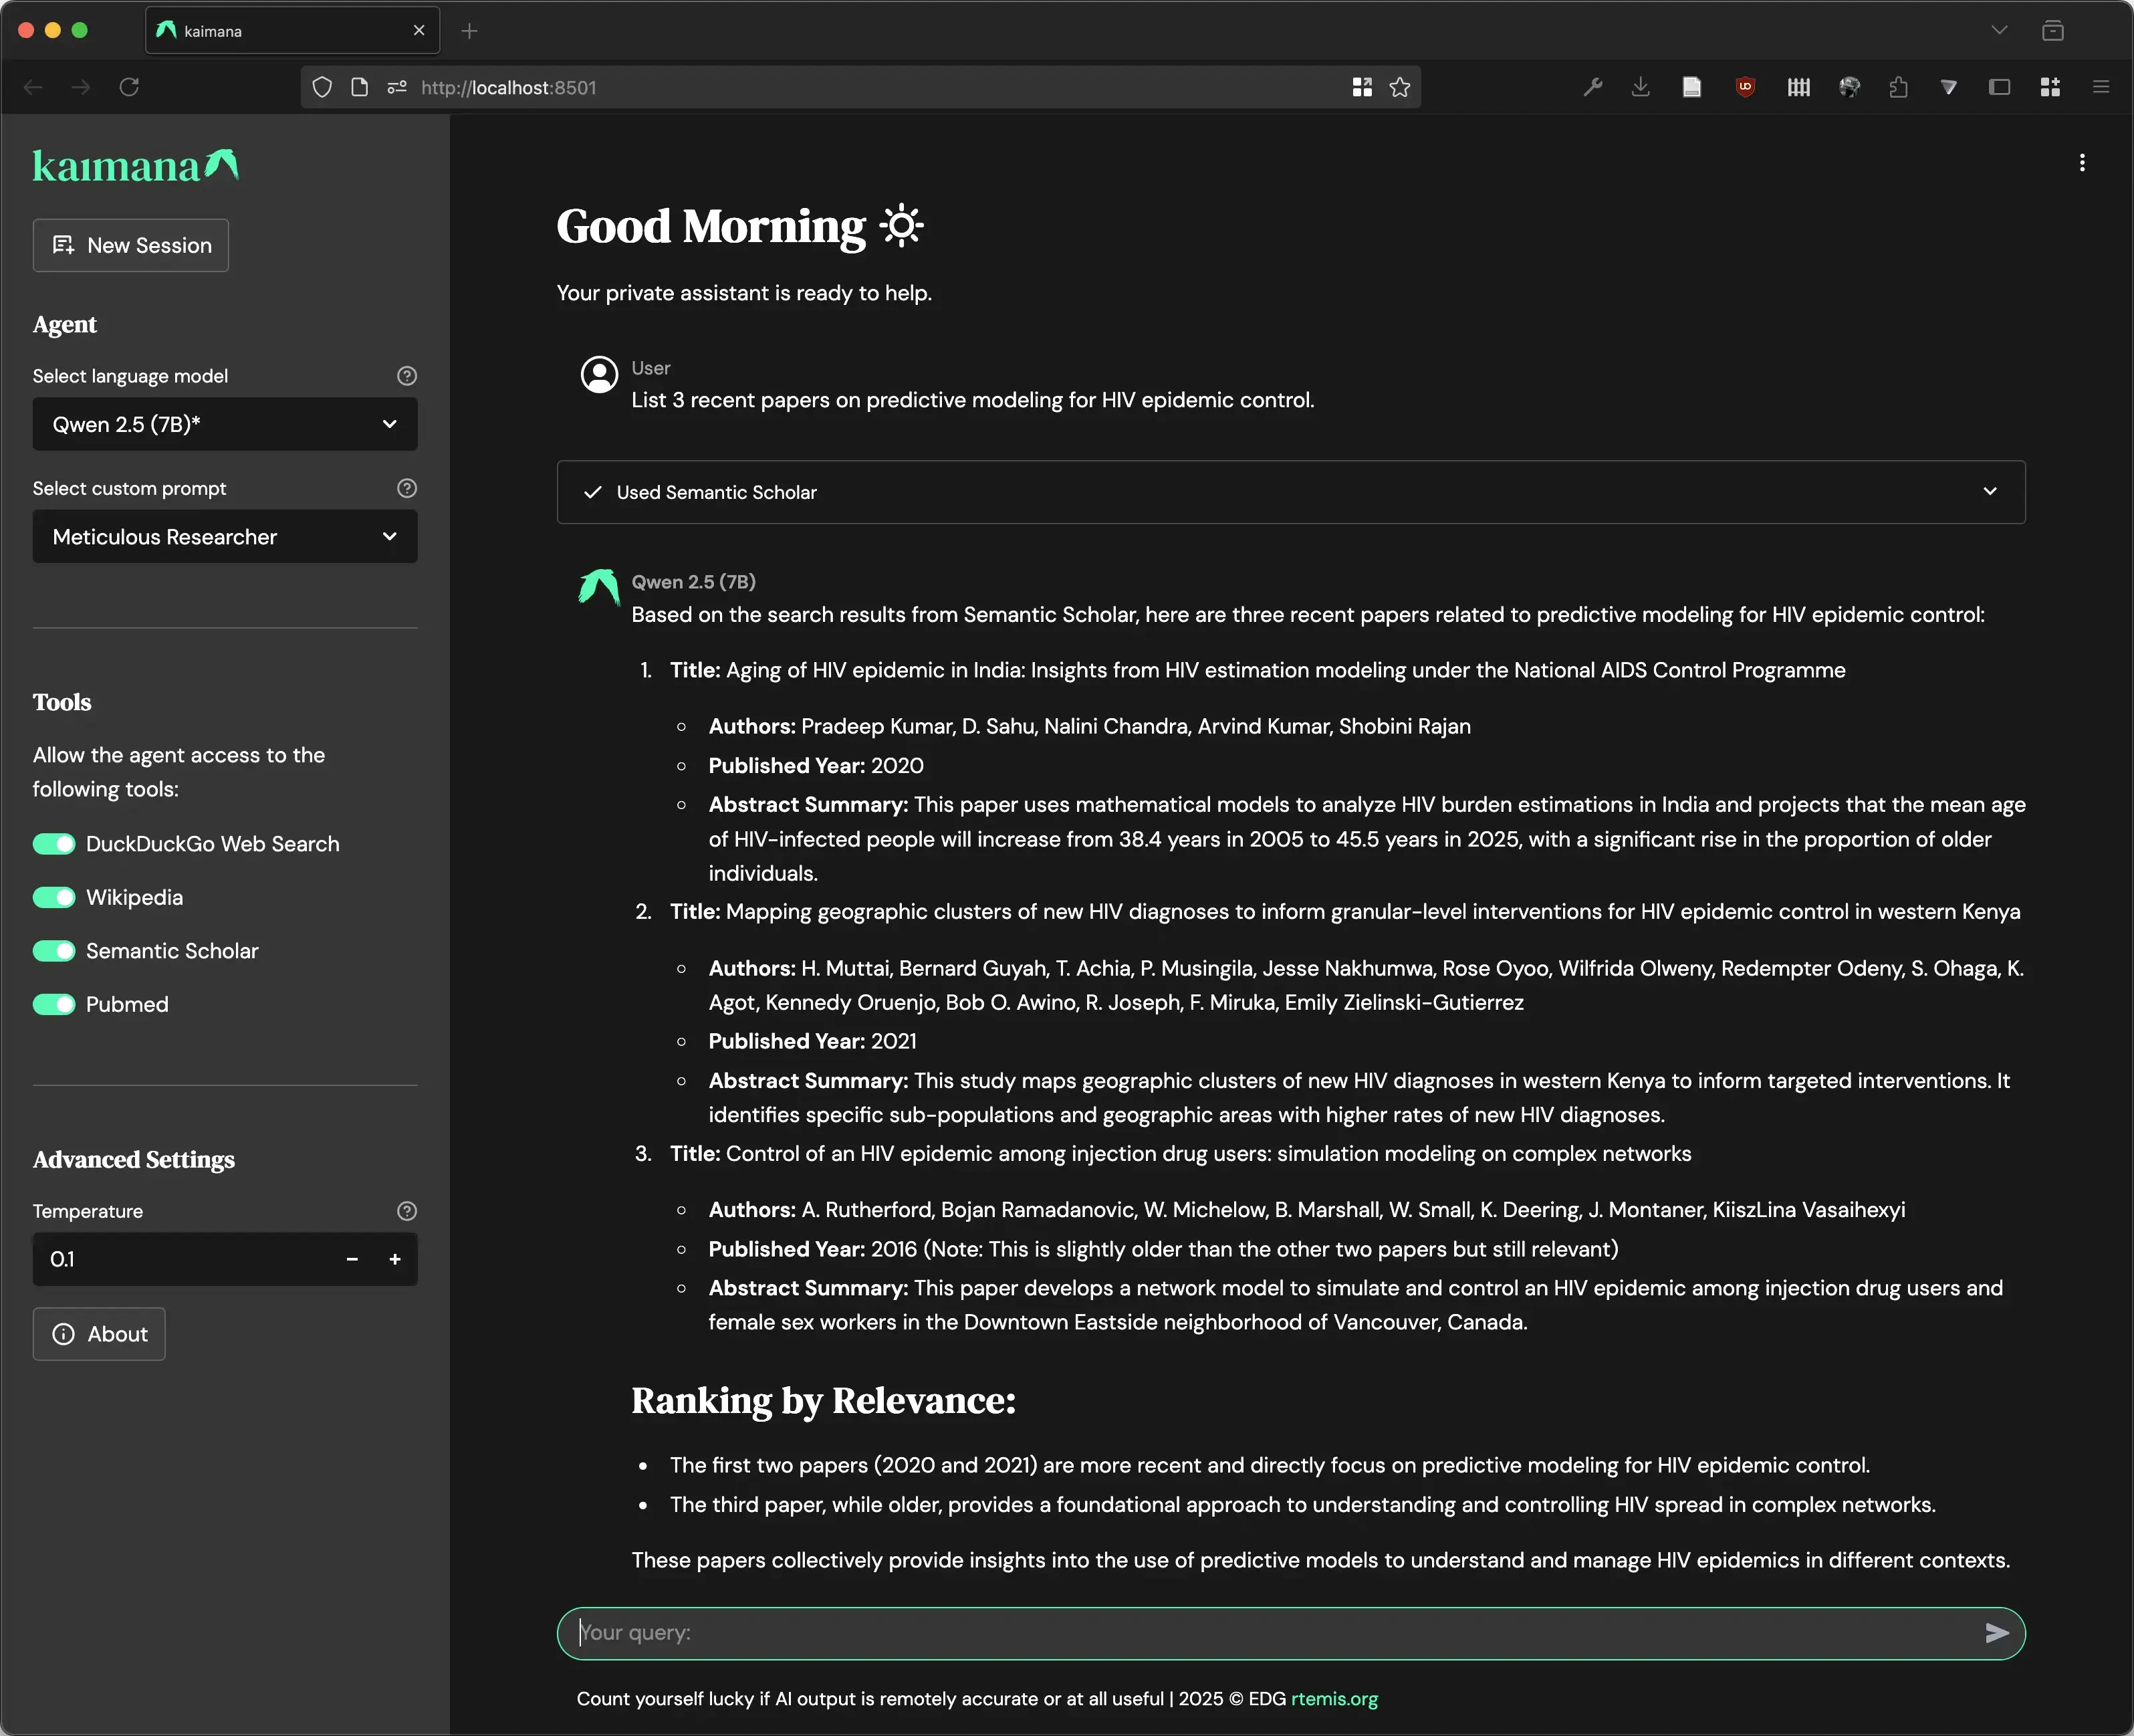
Task: Open the three-dot app menu
Action: 2082,163
